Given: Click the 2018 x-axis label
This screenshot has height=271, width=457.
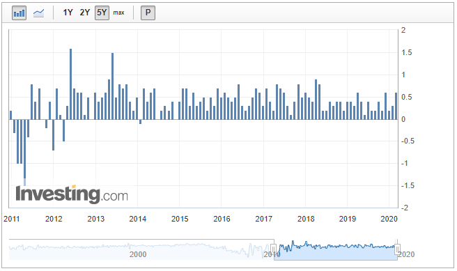Looking at the screenshot, I should 306,219.
